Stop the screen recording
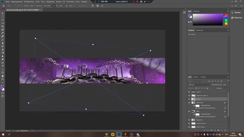The width and height of the screenshot is (244, 137). pos(137,2)
